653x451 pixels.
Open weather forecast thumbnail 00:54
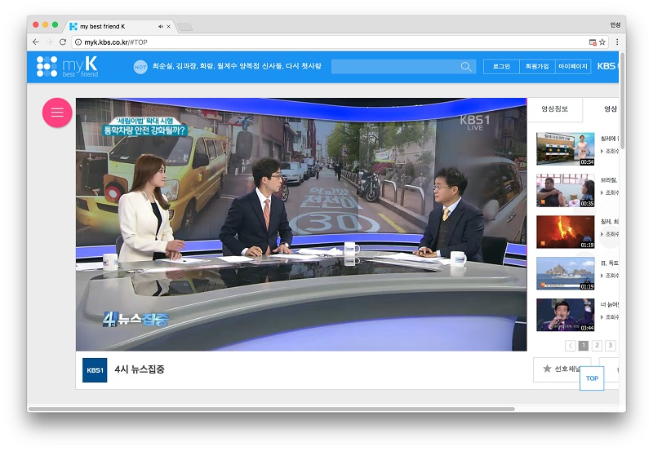[565, 149]
